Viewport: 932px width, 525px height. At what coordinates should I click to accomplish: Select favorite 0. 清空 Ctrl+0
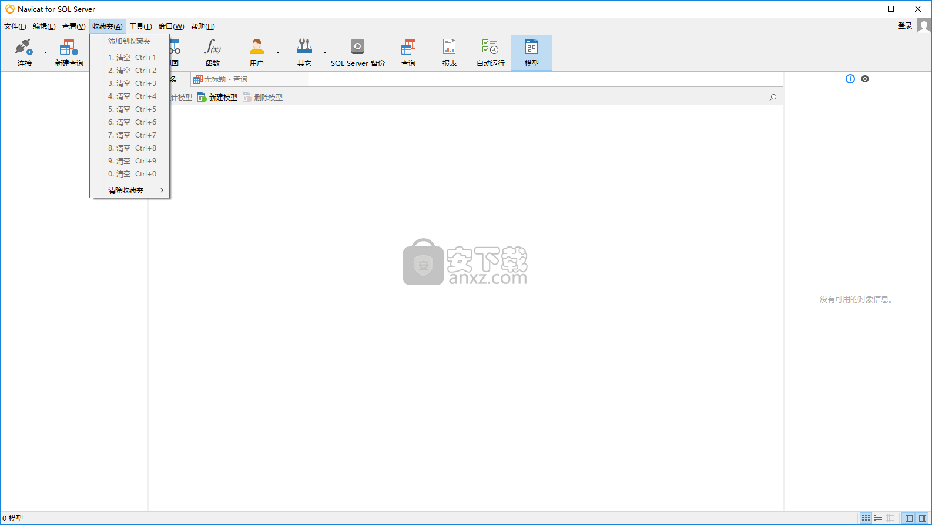point(129,174)
